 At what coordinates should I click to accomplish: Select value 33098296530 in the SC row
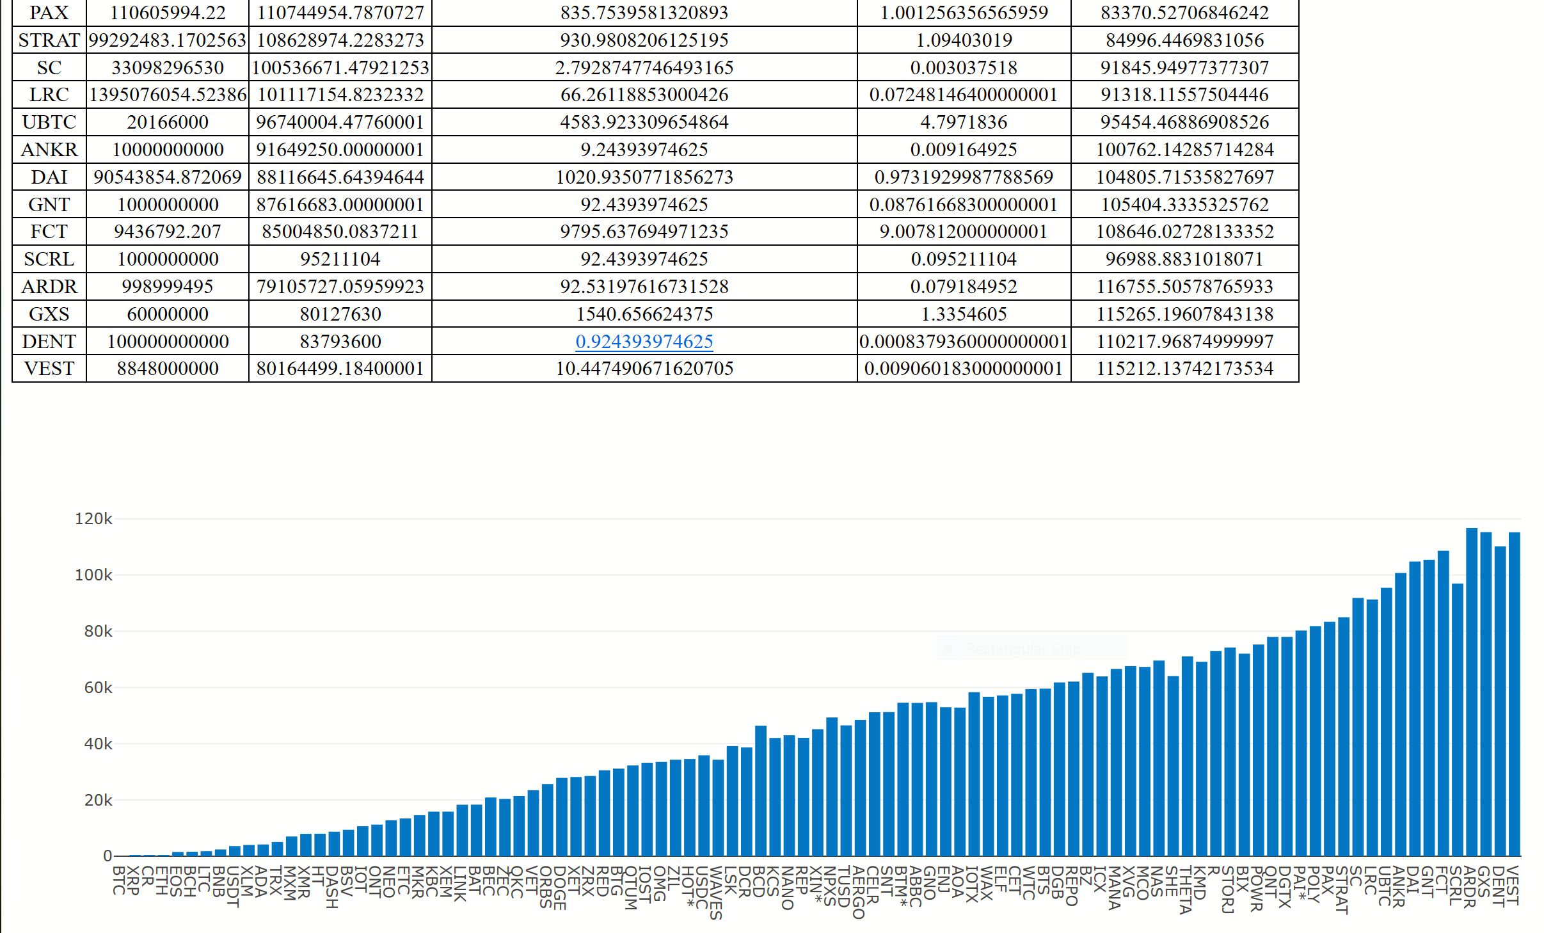[x=168, y=68]
